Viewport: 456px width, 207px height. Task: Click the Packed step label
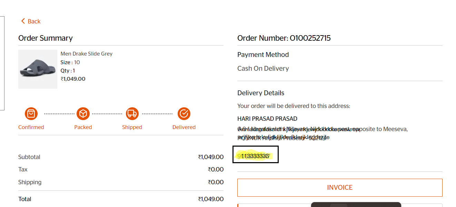(83, 127)
